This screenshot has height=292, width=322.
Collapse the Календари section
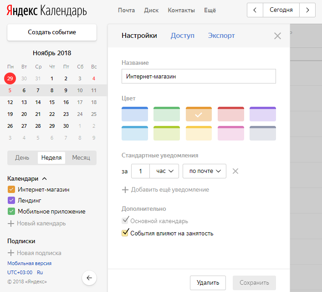point(44,178)
